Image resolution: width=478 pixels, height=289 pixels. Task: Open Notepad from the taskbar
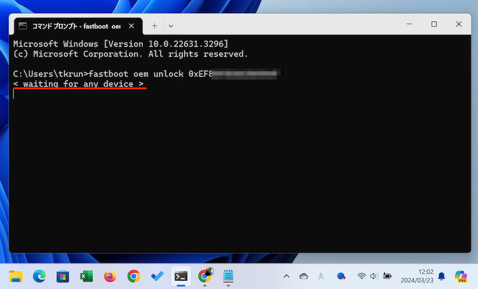(228, 276)
